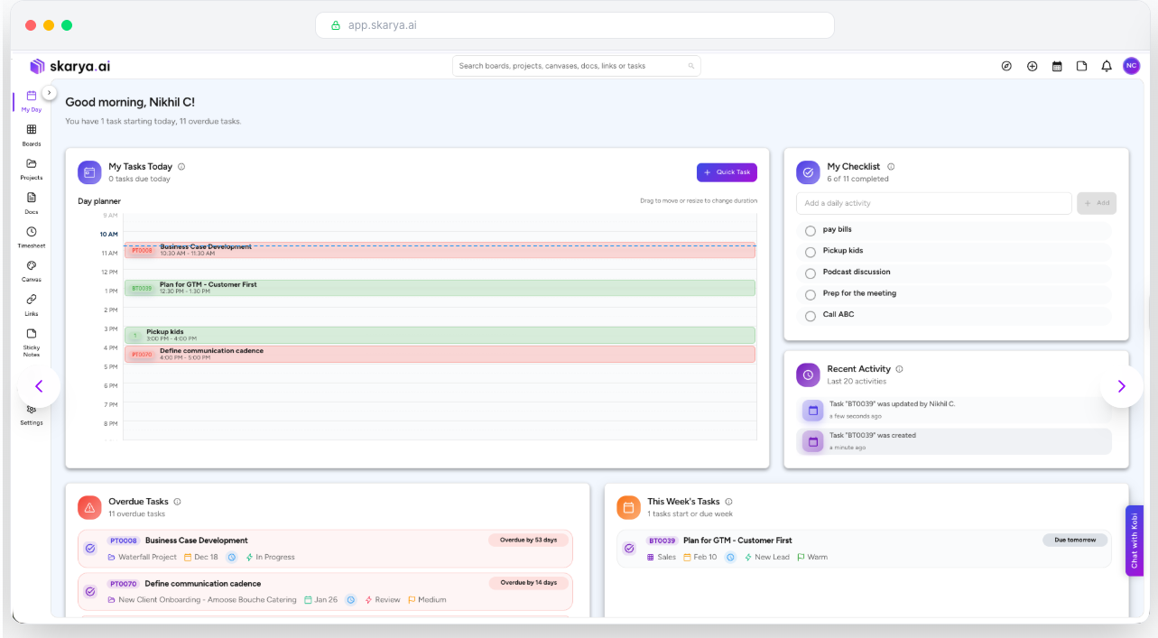Viewport: 1158px width, 638px height.
Task: Click 'Waterfall Project' label
Action: tap(147, 557)
